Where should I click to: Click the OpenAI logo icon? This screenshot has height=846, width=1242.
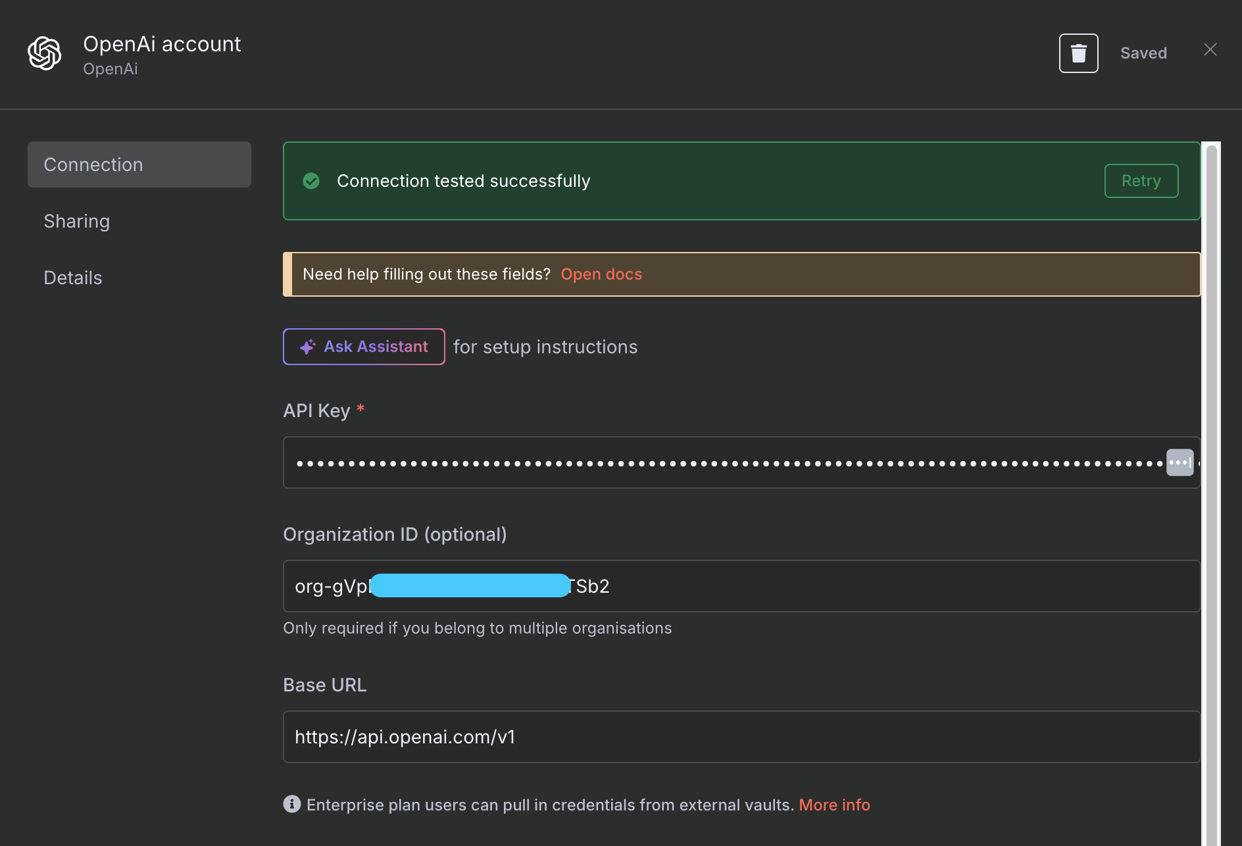(45, 53)
